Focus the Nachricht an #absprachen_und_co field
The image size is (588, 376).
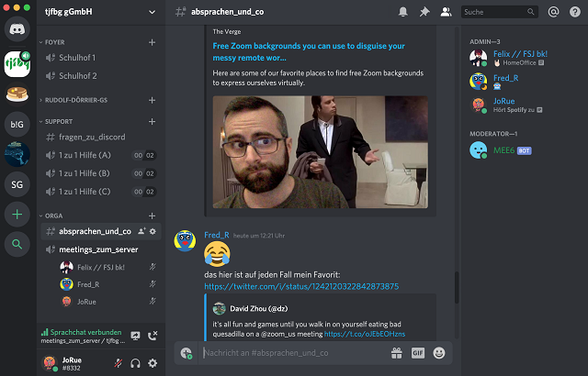tap(294, 353)
